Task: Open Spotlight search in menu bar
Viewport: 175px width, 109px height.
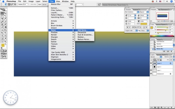Action: tap(171, 1)
